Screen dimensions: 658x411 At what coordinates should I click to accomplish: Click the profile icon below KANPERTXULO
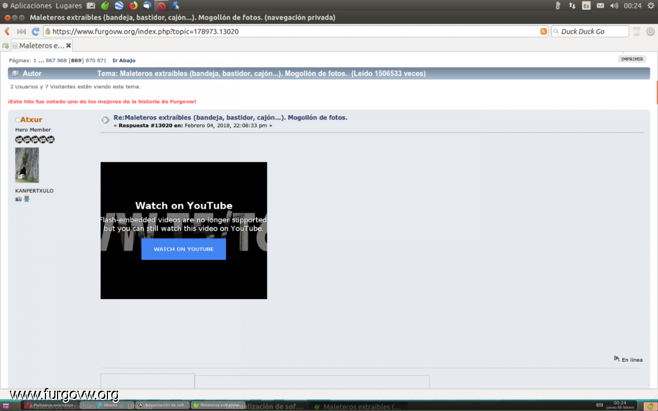tap(19, 199)
